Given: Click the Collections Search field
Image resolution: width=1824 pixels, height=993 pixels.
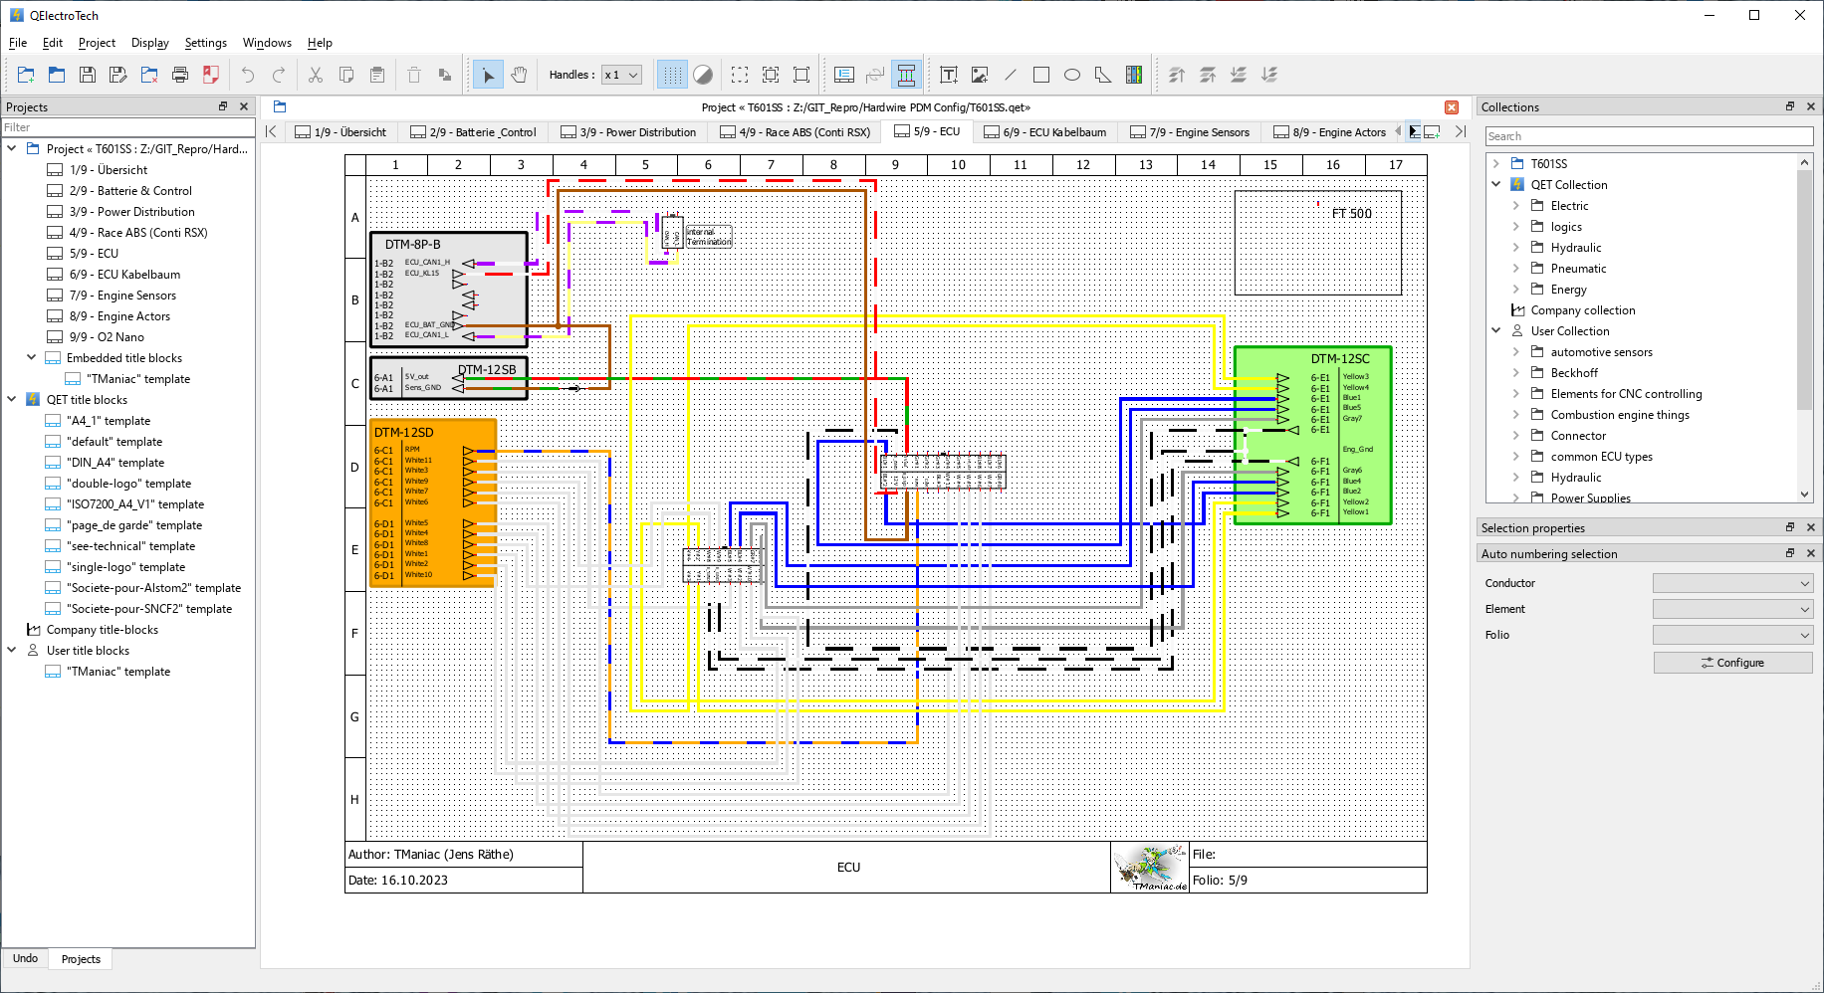Looking at the screenshot, I should click(x=1649, y=136).
